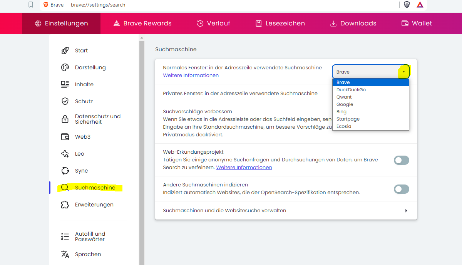Image resolution: width=462 pixels, height=265 pixels.
Task: Click the shield icon for Schutz
Action: tap(65, 101)
